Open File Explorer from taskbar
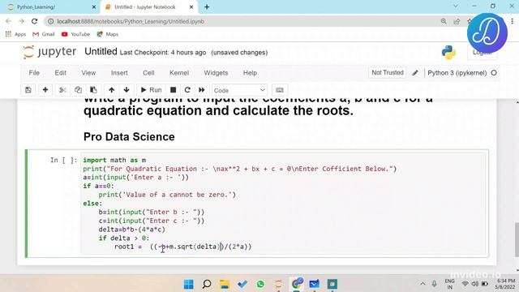This screenshot has width=519, height=292. pyautogui.click(x=225, y=284)
